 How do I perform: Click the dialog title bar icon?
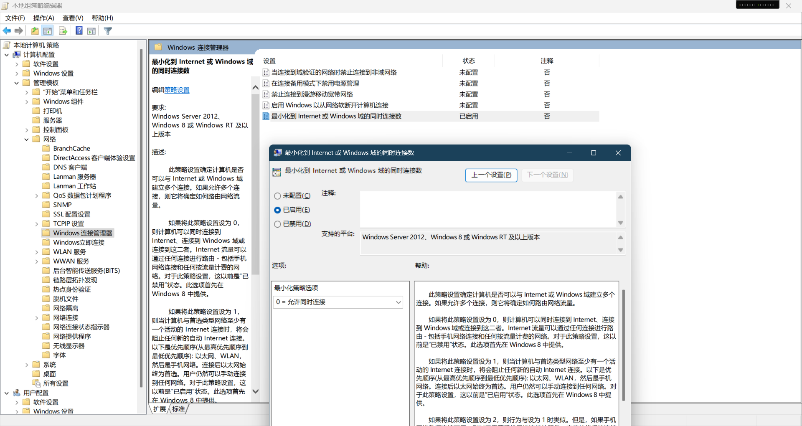pyautogui.click(x=278, y=153)
